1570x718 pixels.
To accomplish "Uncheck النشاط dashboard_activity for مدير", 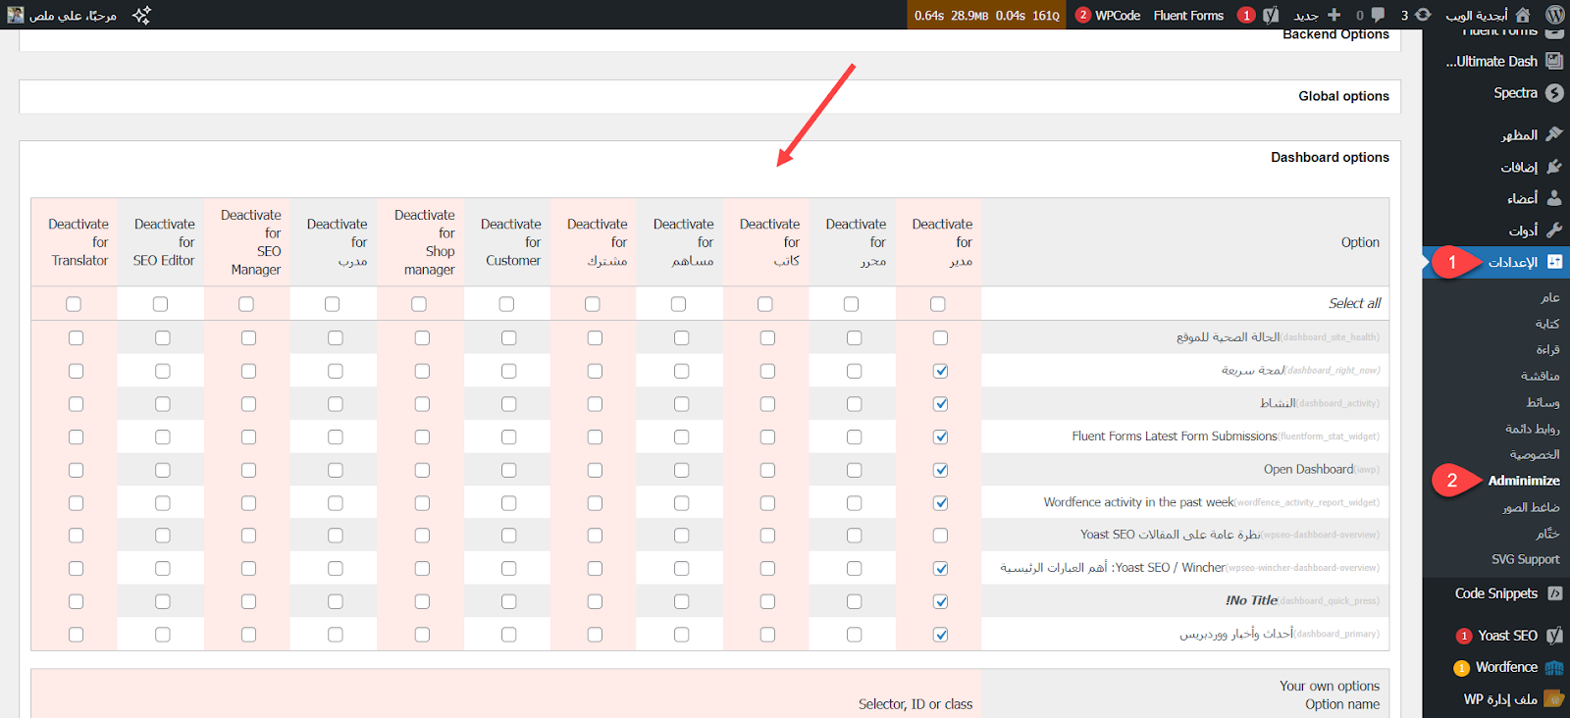I will 940,404.
